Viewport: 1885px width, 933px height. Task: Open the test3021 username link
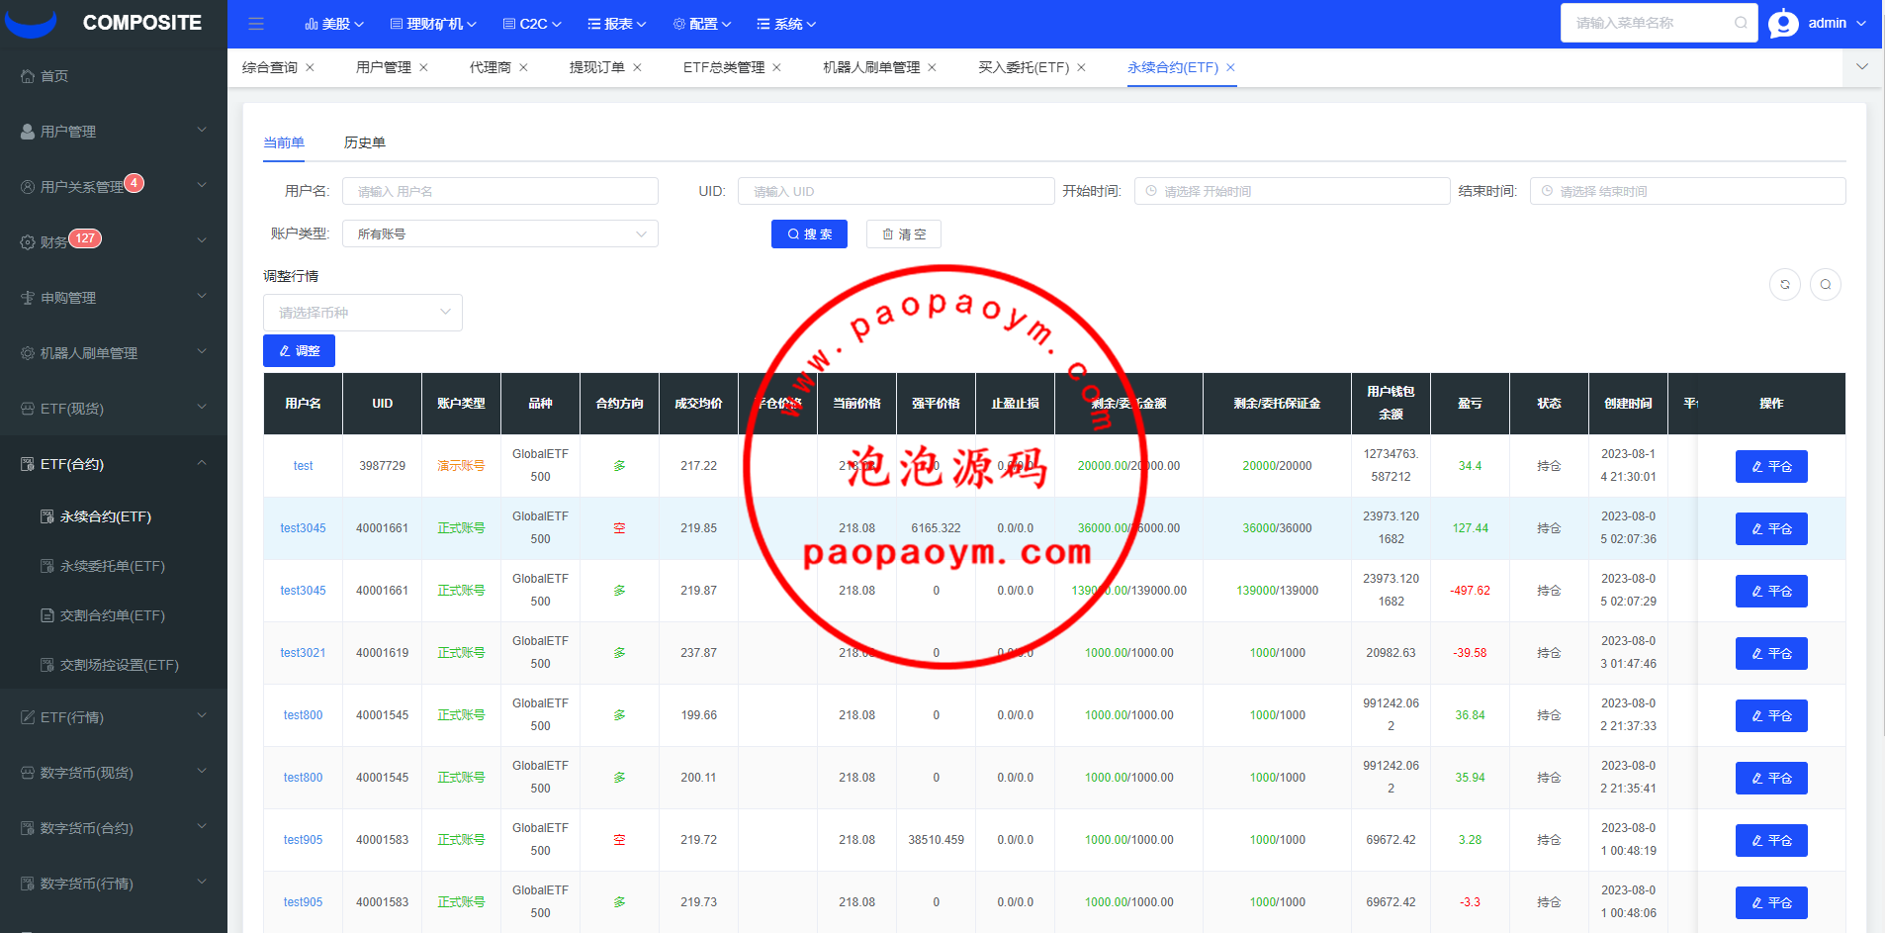pos(303,653)
